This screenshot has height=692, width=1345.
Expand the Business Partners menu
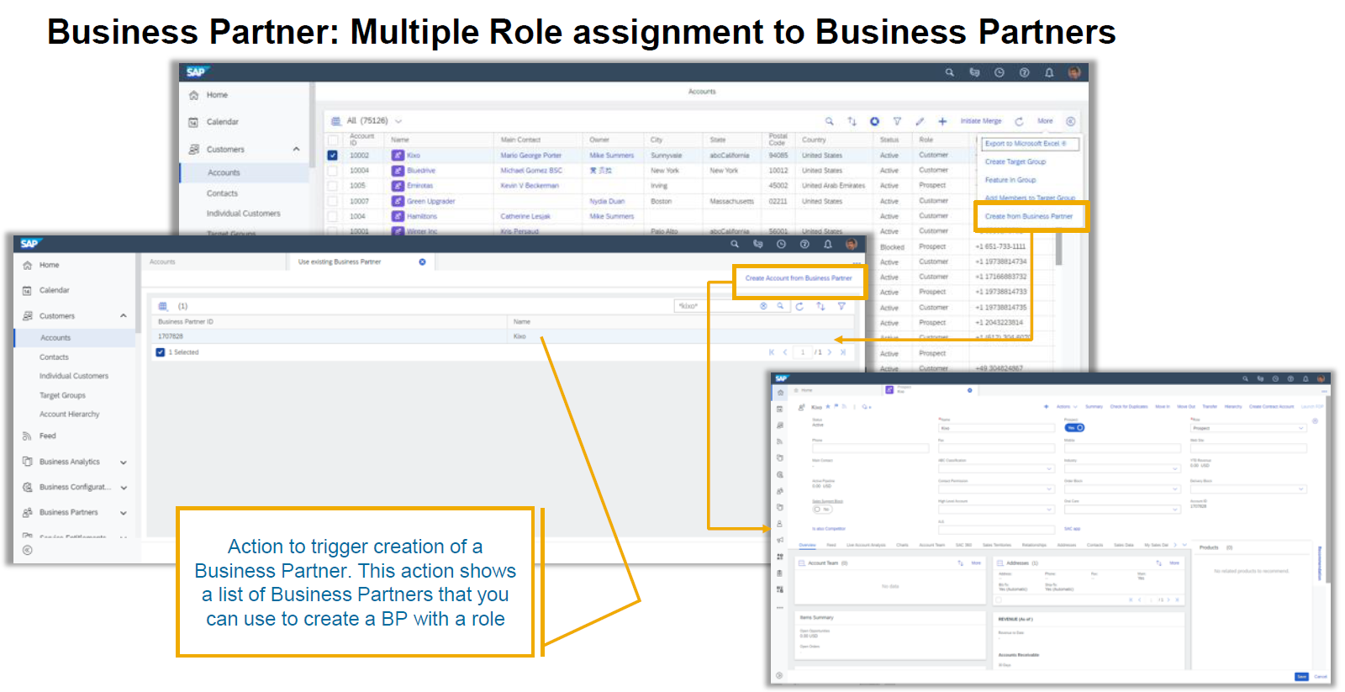(x=124, y=512)
